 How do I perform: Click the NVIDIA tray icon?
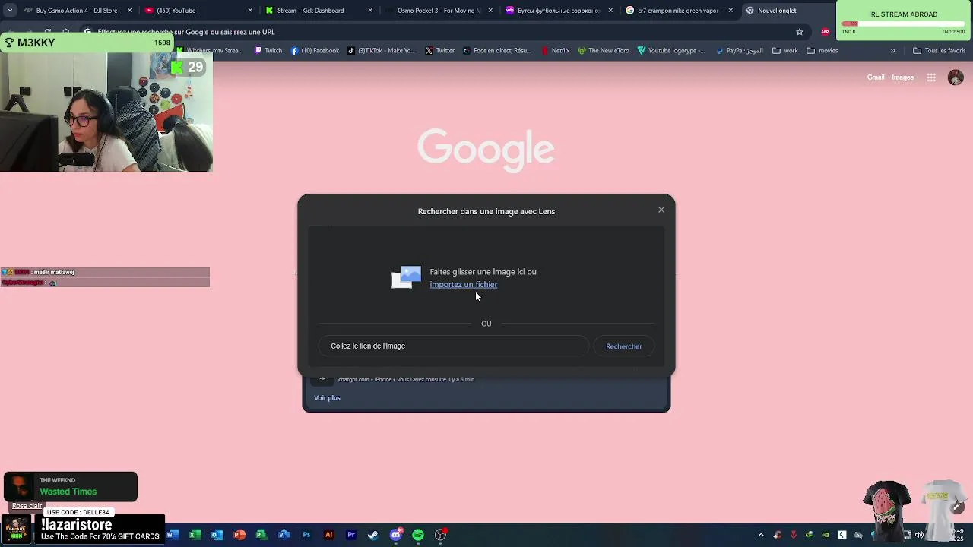[826, 535]
